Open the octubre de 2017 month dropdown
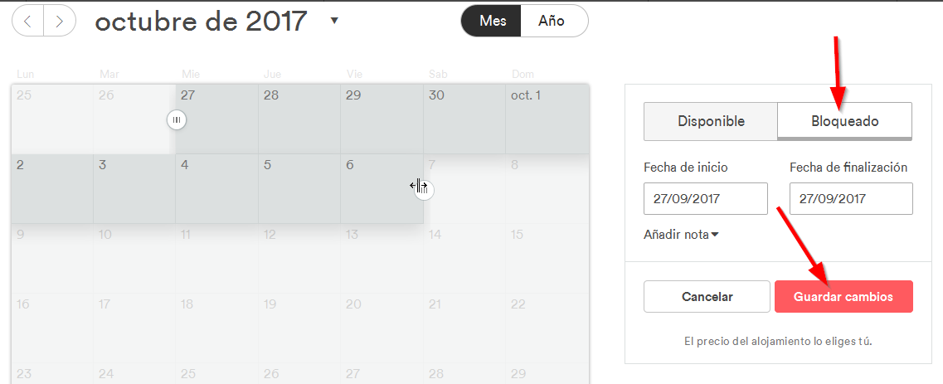The width and height of the screenshot is (943, 384). pyautogui.click(x=334, y=21)
